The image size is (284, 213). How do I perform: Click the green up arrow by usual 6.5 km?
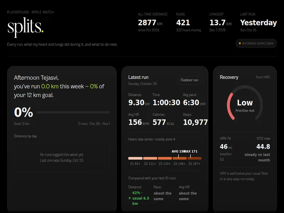coord(130,198)
